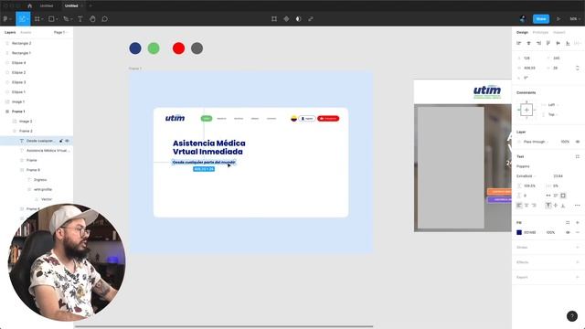Viewport: 585px width, 329px height.
Task: Open Left horizontal constraint dropdown
Action: coord(553,105)
